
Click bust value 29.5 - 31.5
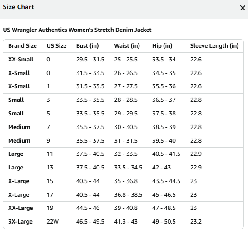[90, 60]
